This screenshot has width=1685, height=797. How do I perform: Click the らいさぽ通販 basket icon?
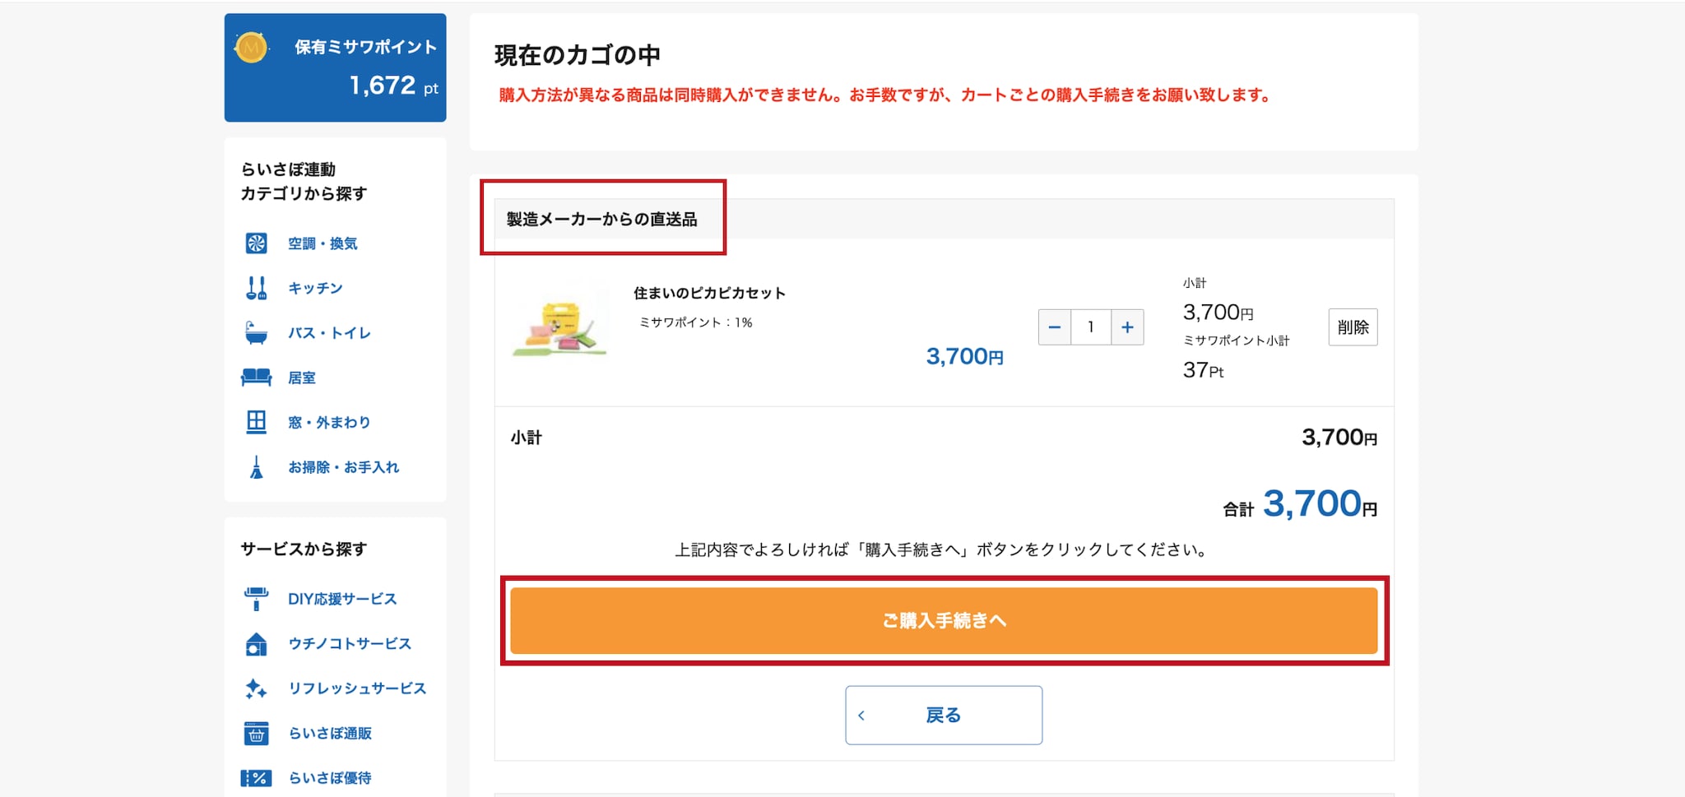click(x=256, y=733)
